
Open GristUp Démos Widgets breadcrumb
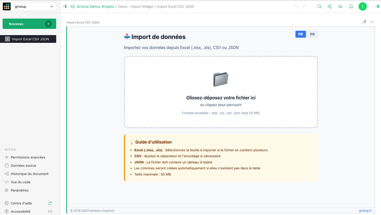[95, 7]
